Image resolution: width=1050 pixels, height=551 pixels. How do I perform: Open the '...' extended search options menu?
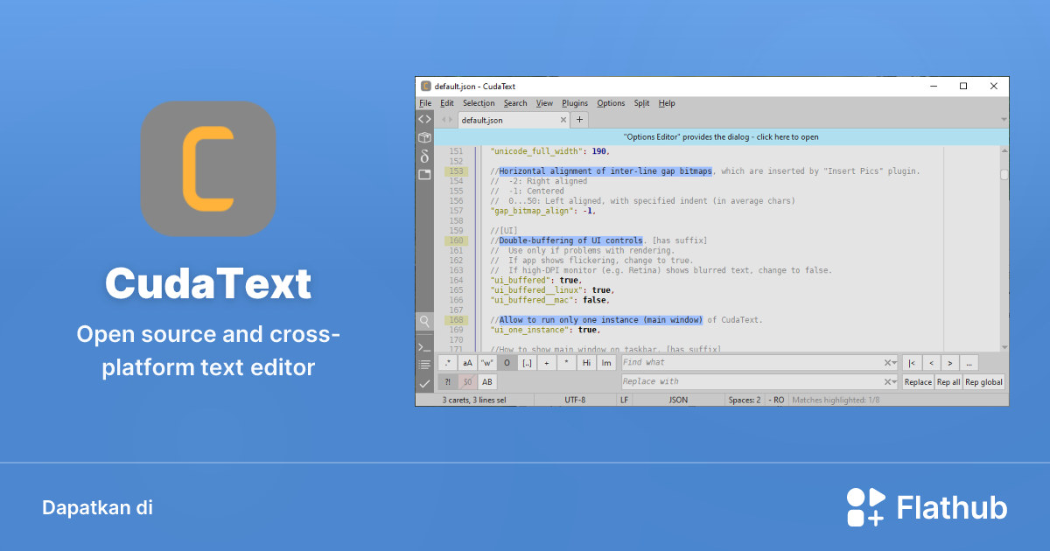[968, 362]
